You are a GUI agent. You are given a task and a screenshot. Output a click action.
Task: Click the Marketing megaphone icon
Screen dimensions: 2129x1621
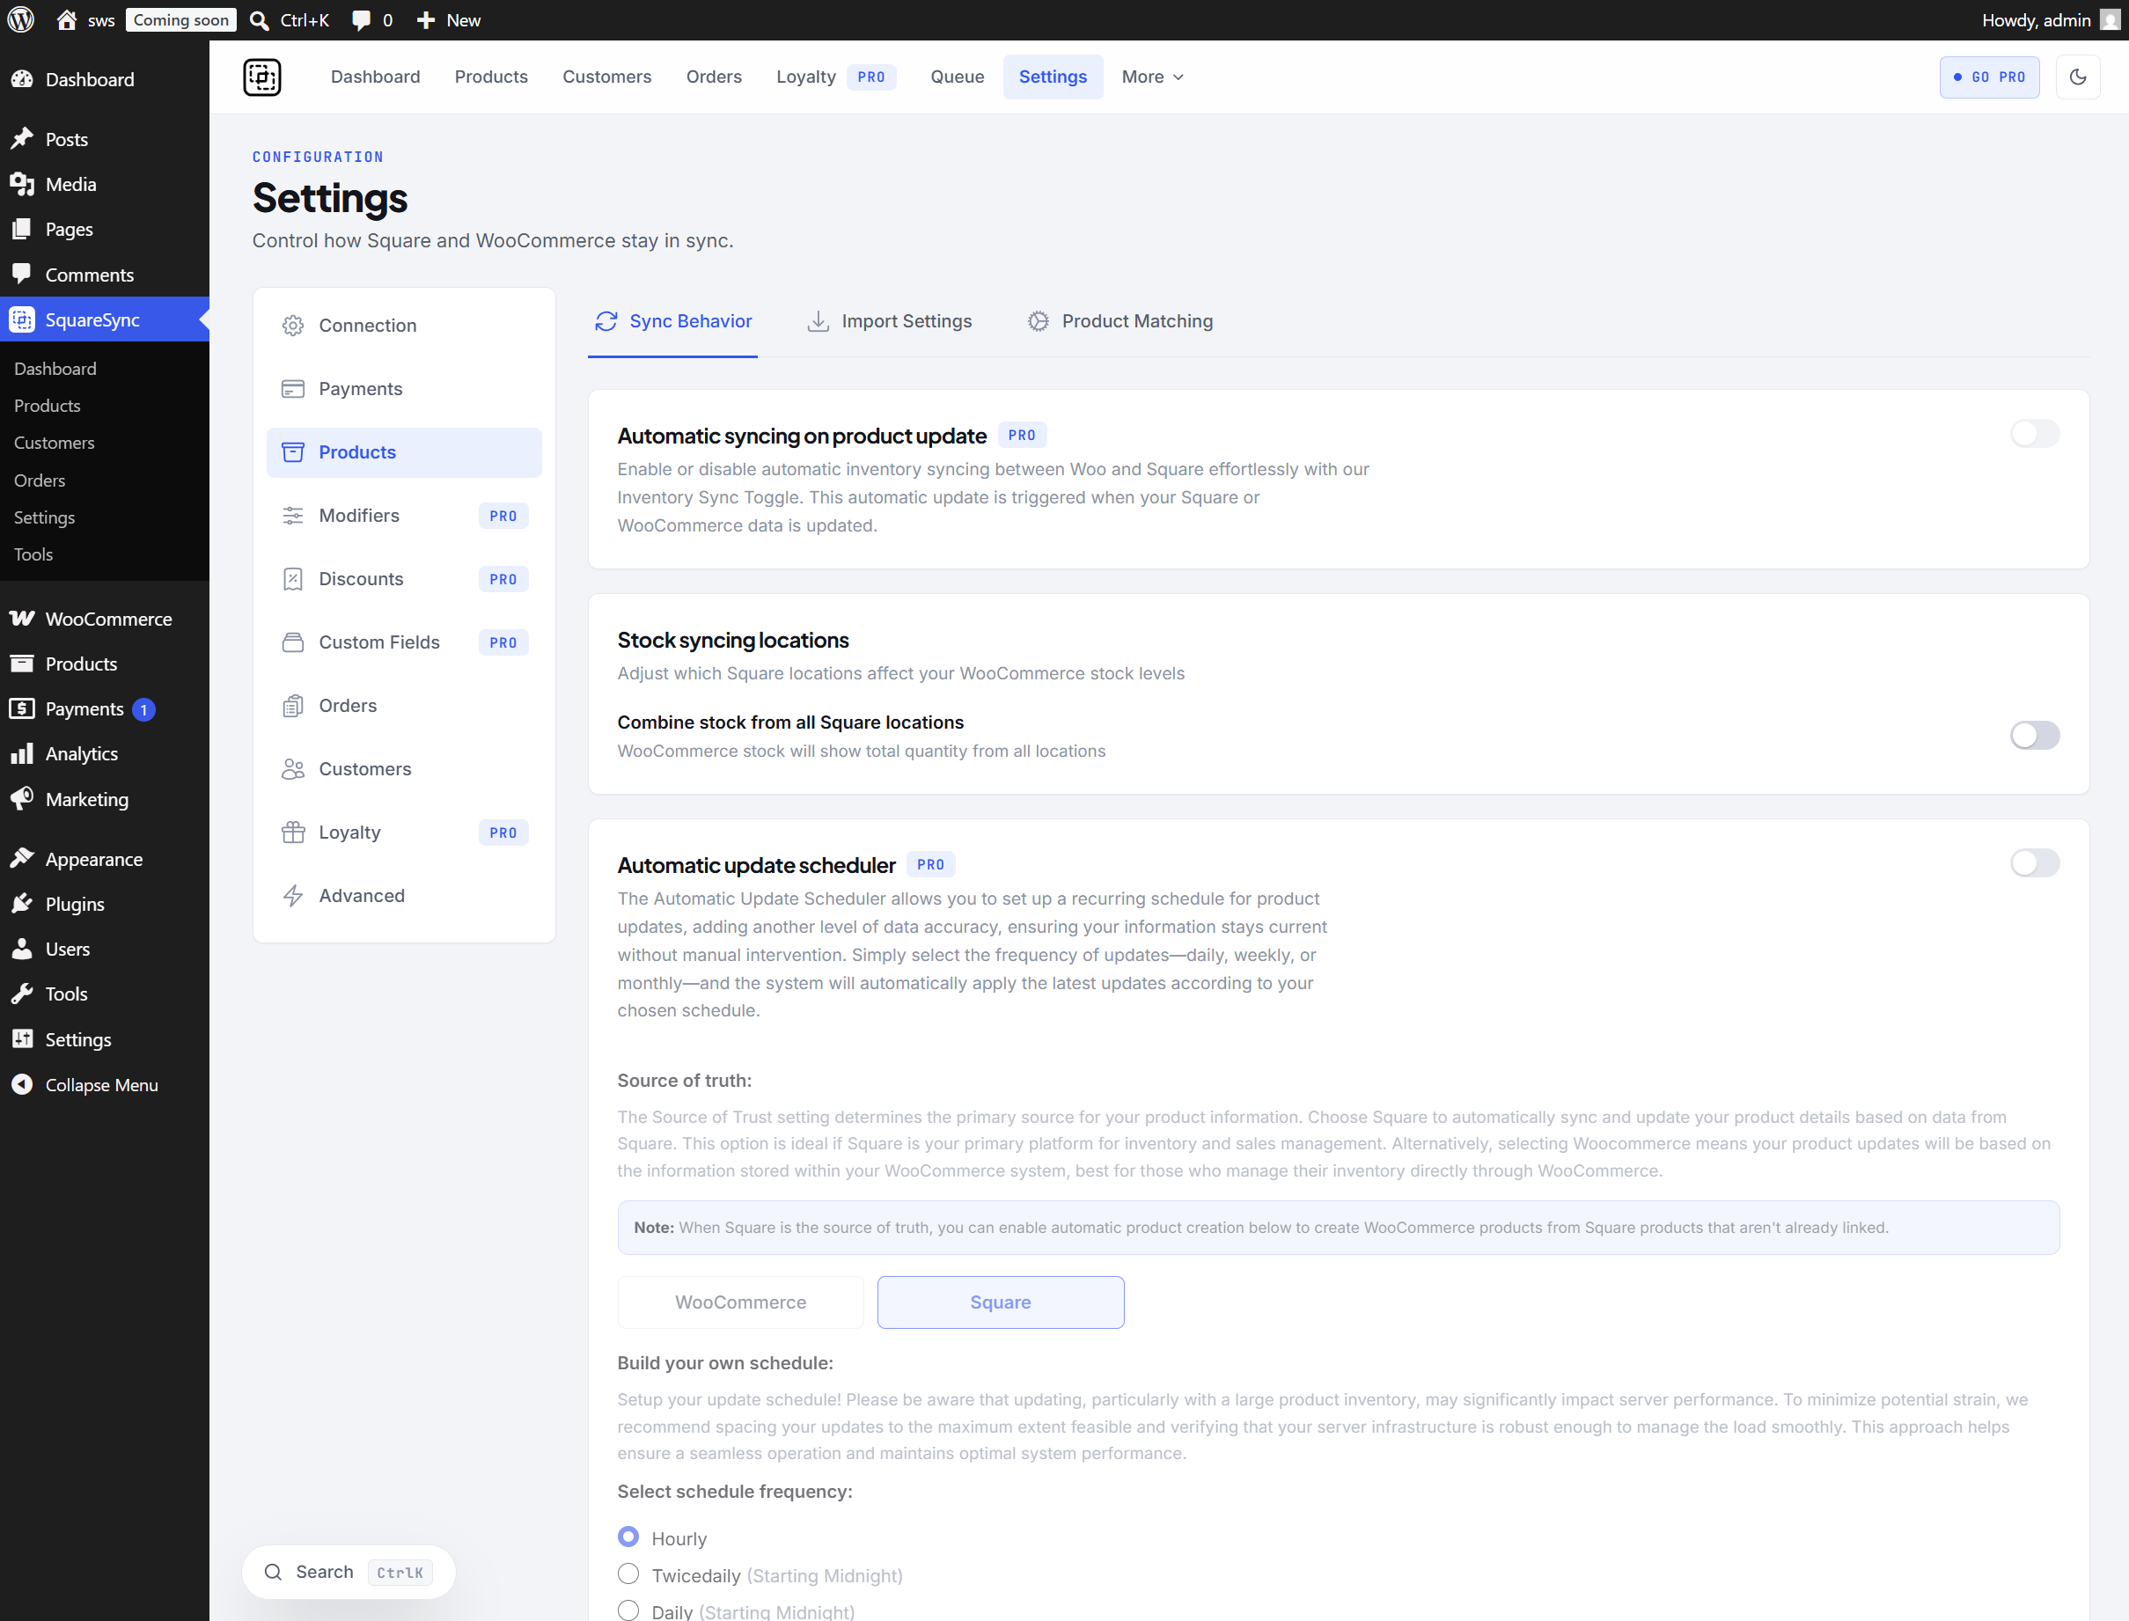(22, 799)
